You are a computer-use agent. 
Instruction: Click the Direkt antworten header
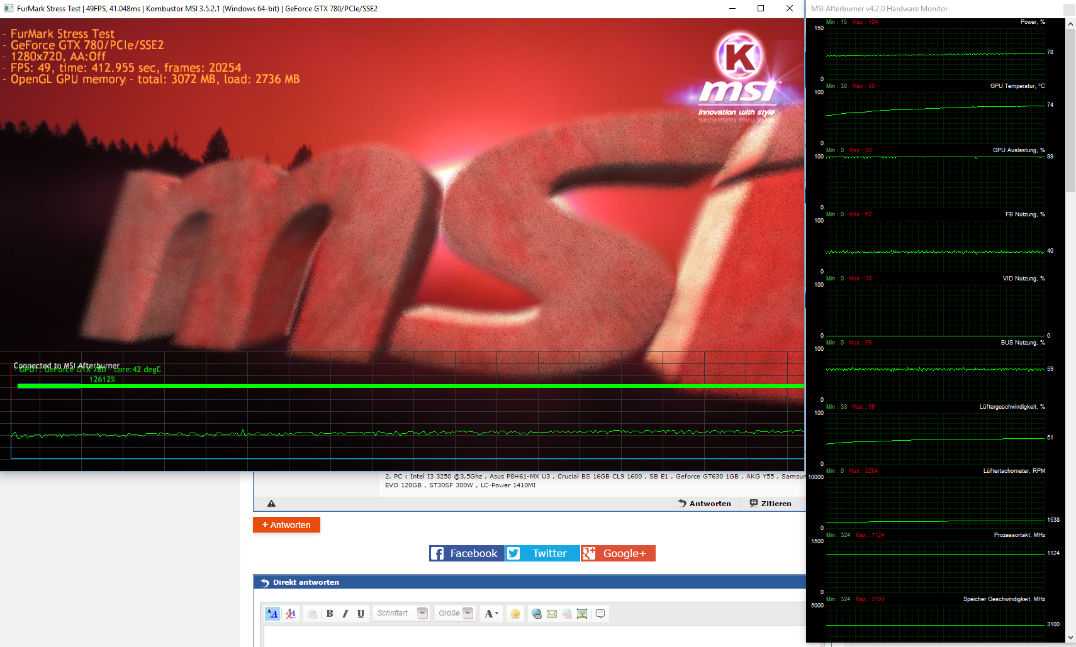point(306,582)
